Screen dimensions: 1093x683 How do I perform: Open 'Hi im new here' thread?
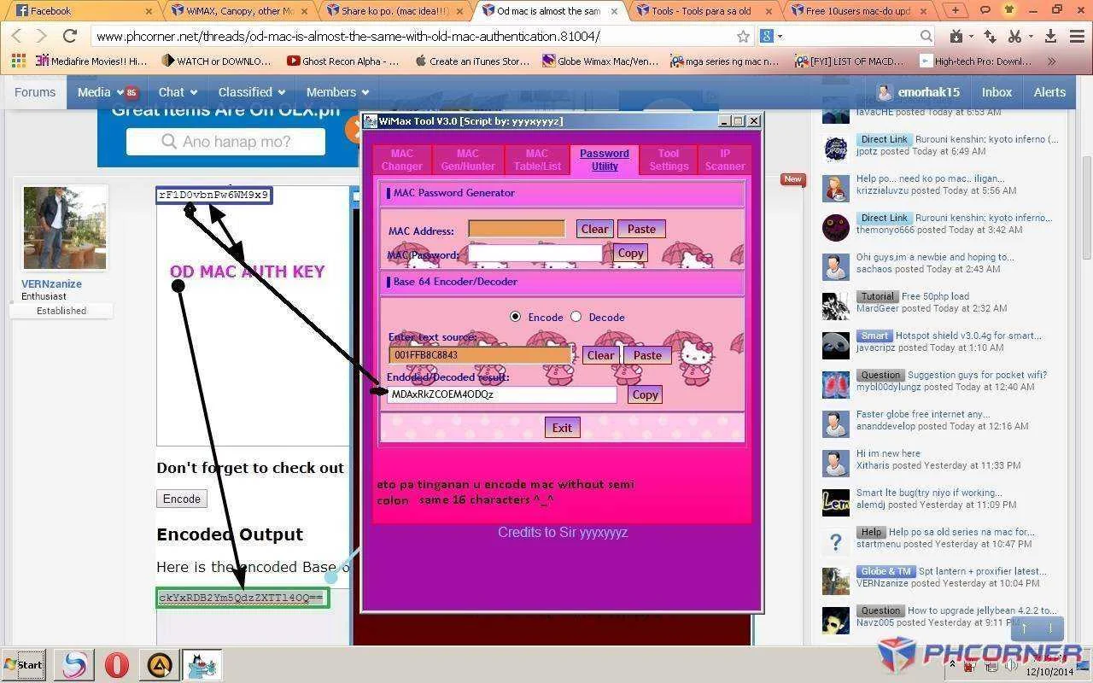click(x=888, y=453)
